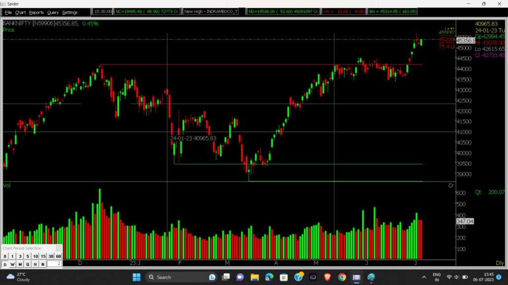Expand the system tray hidden icons chevron
The height and width of the screenshot is (285, 508).
click(424, 277)
